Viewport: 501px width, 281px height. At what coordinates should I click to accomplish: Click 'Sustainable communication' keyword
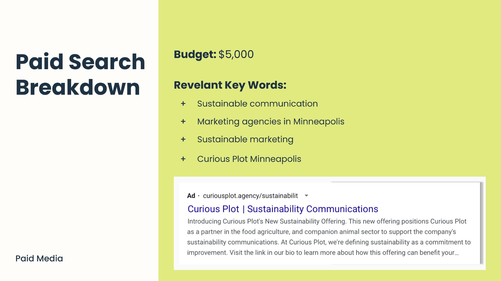pos(258,103)
